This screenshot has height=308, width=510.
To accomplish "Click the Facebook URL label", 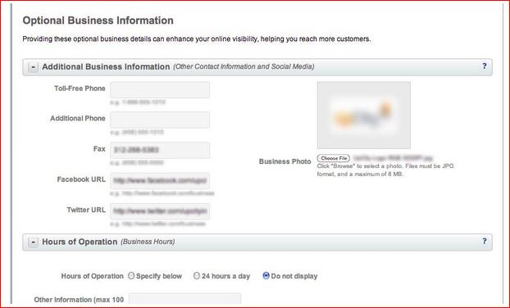I will click(81, 179).
